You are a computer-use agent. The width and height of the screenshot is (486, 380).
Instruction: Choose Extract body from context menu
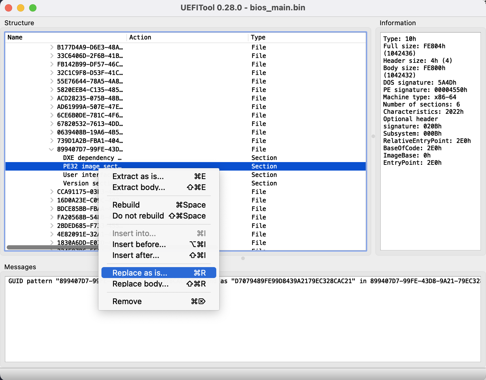tap(159, 187)
